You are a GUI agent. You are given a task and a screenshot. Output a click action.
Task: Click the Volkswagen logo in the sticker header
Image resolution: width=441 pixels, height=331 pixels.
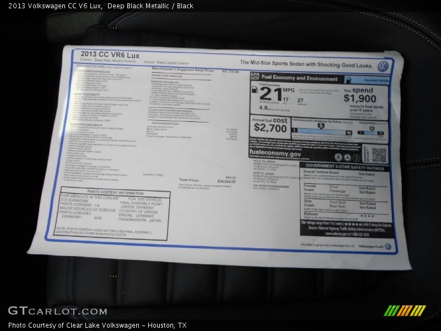[382, 65]
